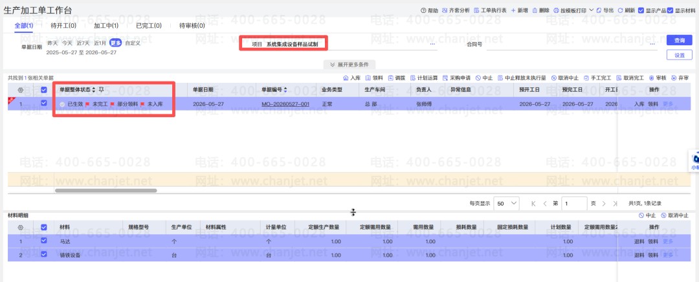Click 中止 in the order toolbar

click(484, 78)
